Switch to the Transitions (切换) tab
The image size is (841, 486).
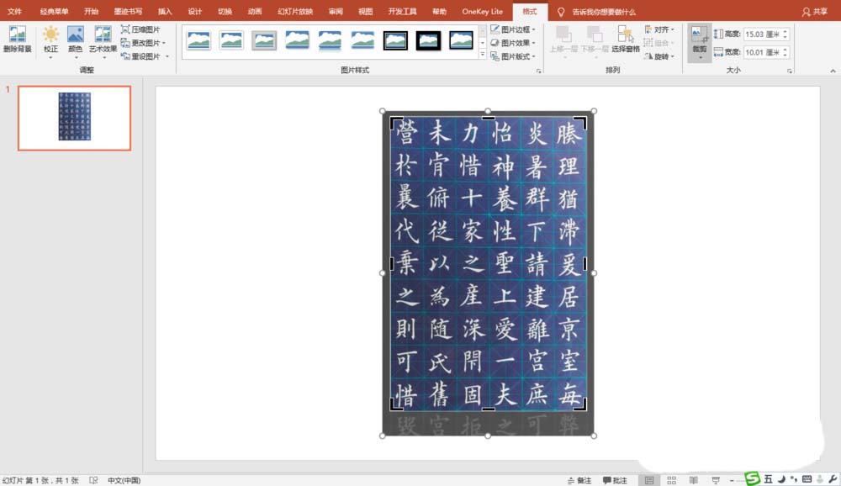(x=225, y=11)
